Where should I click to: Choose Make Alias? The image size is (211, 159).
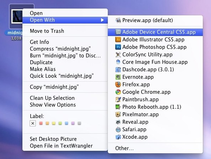[x=65, y=69]
